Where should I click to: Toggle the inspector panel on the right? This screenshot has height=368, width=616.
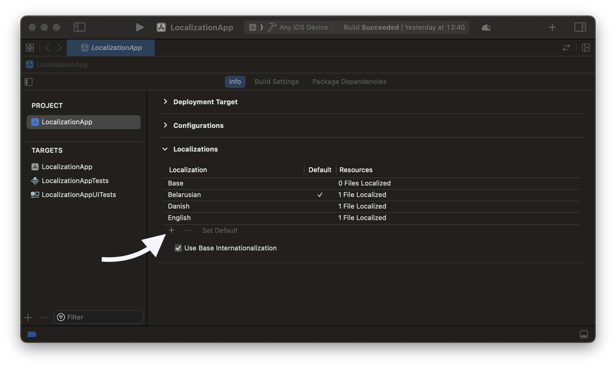tap(580, 27)
